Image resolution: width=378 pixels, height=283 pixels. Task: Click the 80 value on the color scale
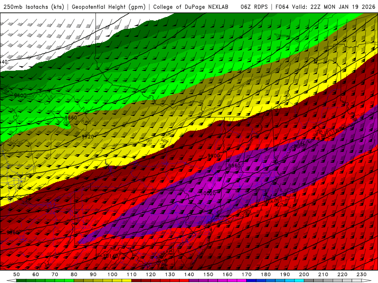point(74,275)
